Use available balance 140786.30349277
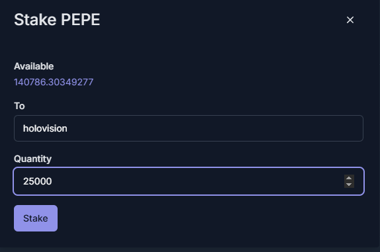The width and height of the screenshot is (380, 252). (54, 82)
